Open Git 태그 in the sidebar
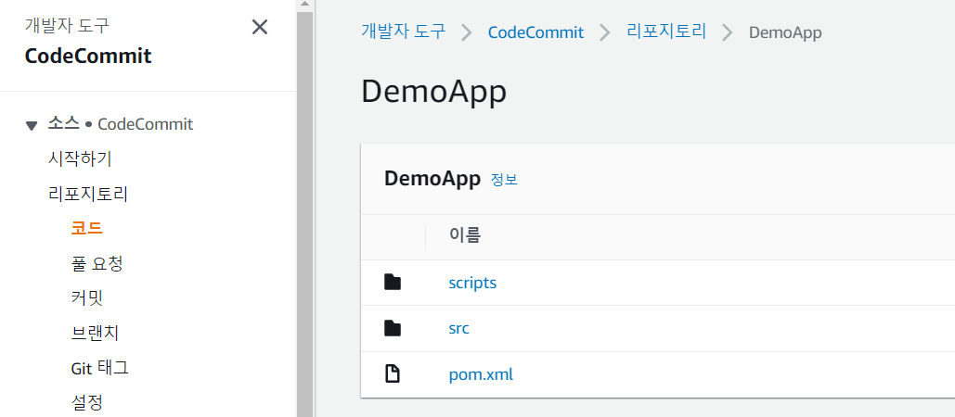The width and height of the screenshot is (955, 417). click(x=99, y=368)
